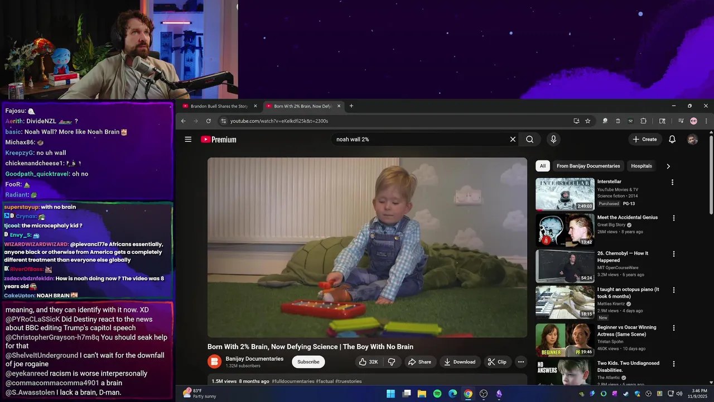Dislike the video with thumbs down

(x=392, y=362)
